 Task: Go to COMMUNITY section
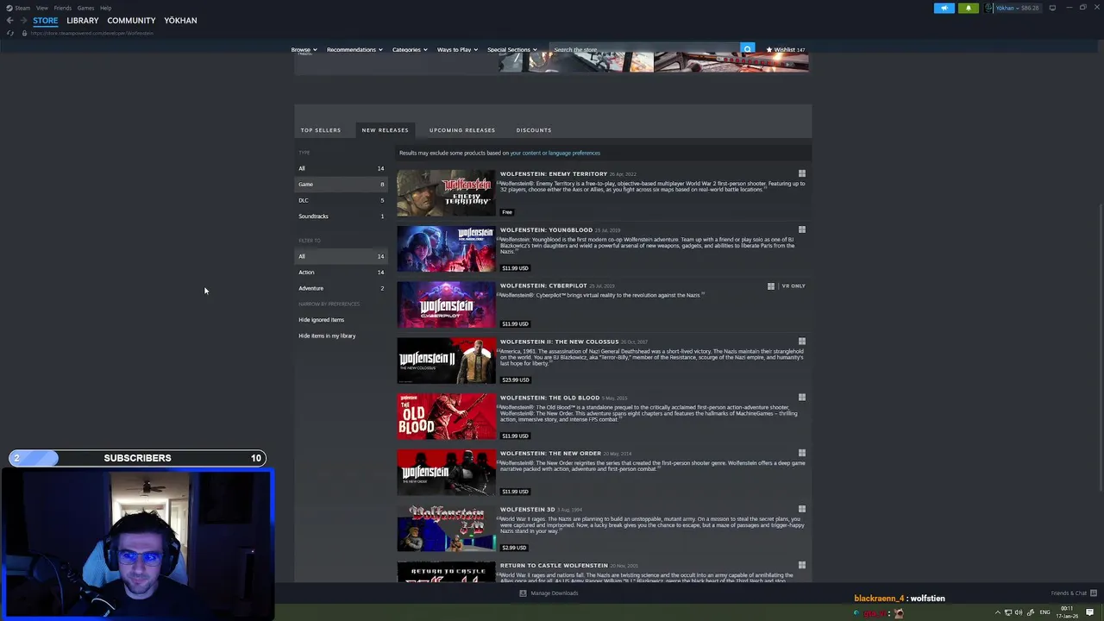(x=131, y=21)
